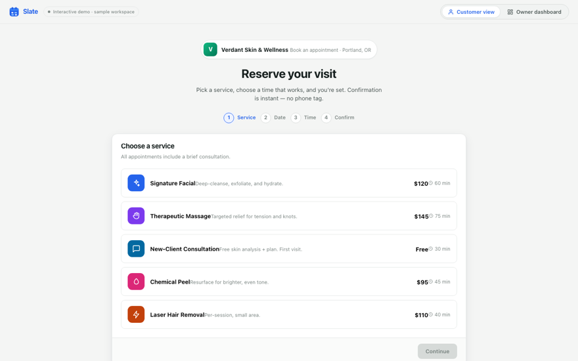Click the Date step label
Viewport: 578px width, 361px height.
coord(280,117)
